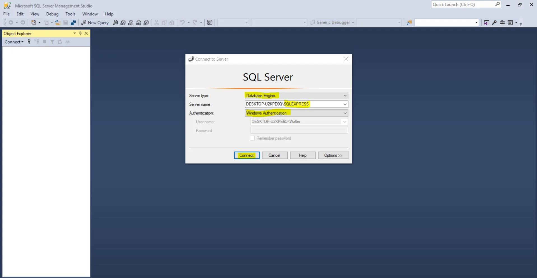Click the Copy icon in toolbar
The image size is (537, 278).
pos(164,23)
